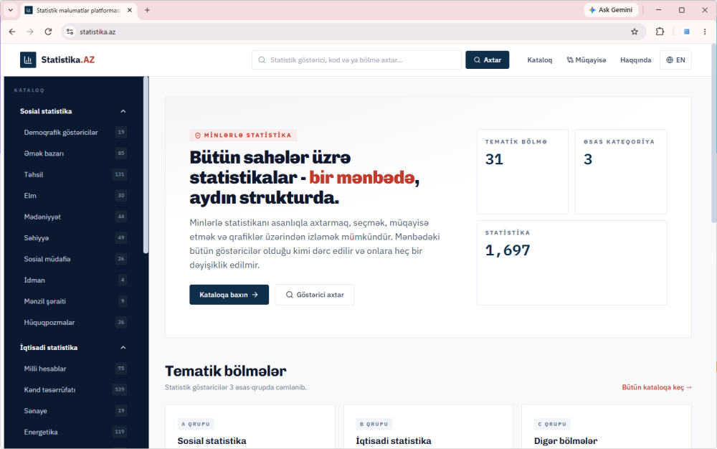Screen dimensions: 717x449
Task: Click the page vertical scrollbar
Action: [714, 133]
